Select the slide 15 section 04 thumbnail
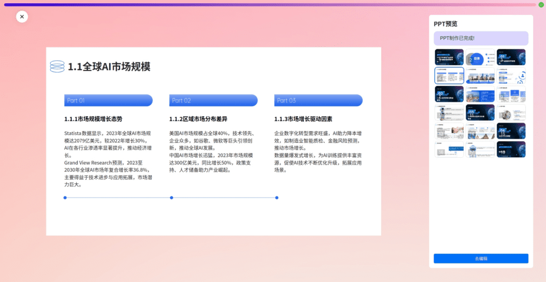 511,131
